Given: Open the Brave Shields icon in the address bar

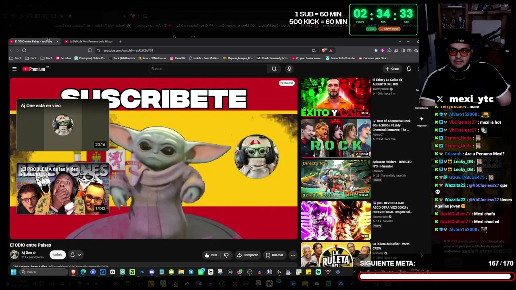Looking at the screenshot, I should 324,50.
